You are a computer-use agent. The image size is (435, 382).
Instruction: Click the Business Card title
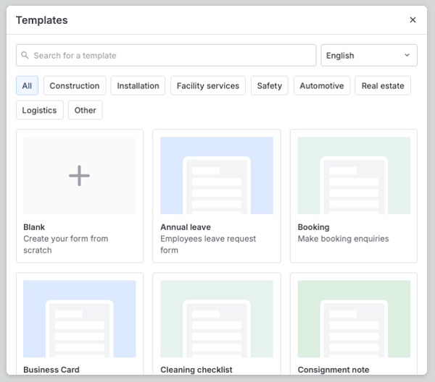click(x=51, y=370)
